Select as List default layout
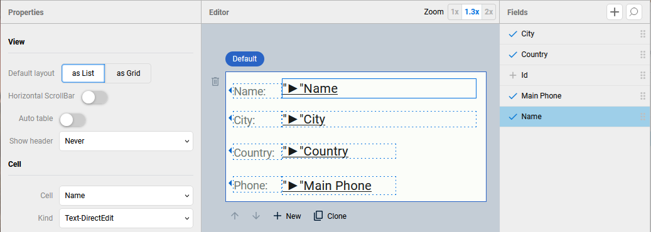The width and height of the screenshot is (651, 232). (83, 73)
